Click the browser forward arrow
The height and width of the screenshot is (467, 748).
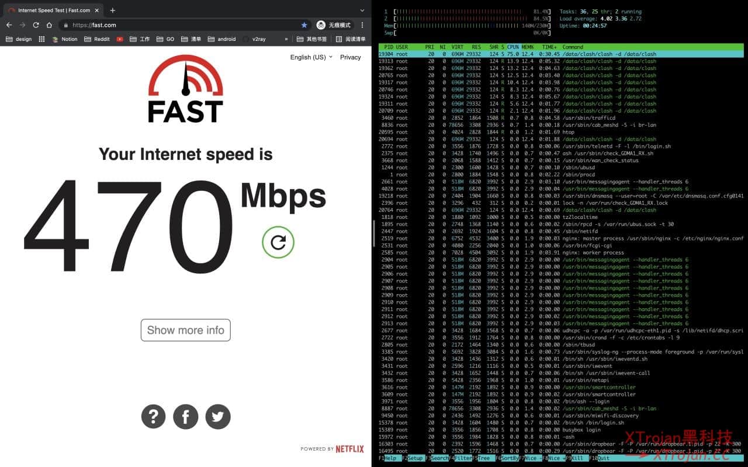coord(22,25)
